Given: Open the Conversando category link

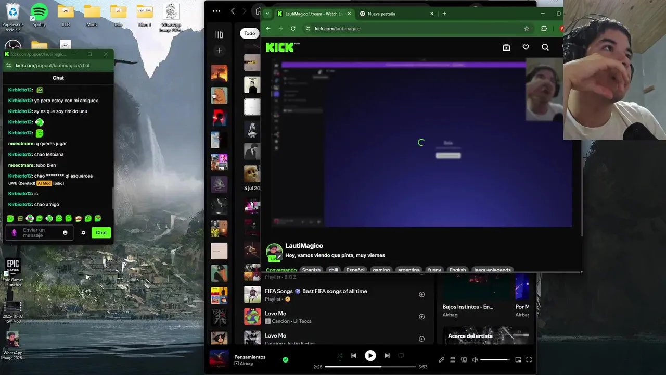Looking at the screenshot, I should [281, 270].
